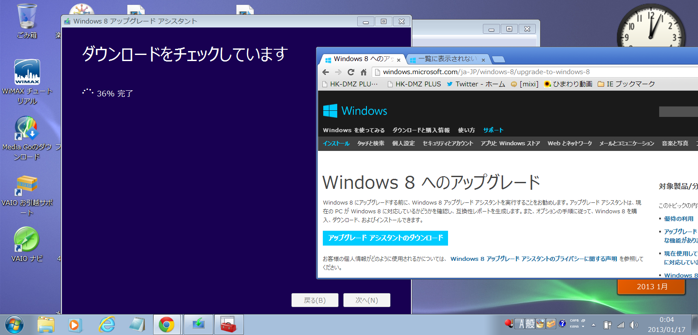This screenshot has width=698, height=335.
Task: Click the red pen language bar icon
Action: pos(509,323)
